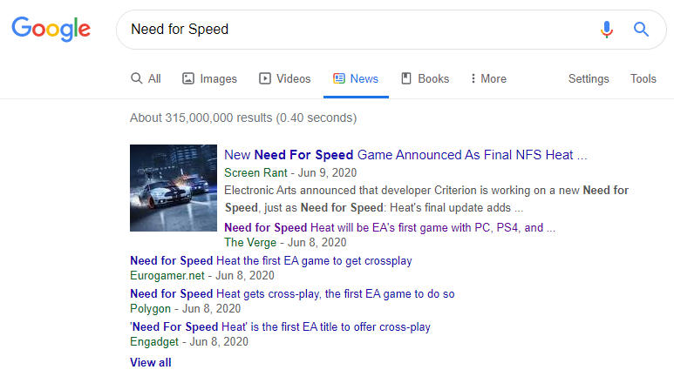This screenshot has width=674, height=390.
Task: Start voice search with the microphone icon
Action: [607, 30]
